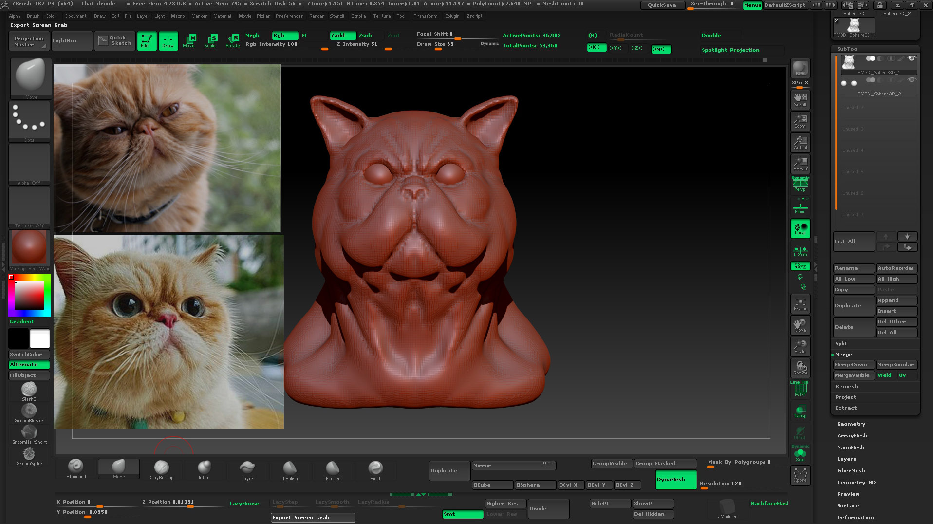
Task: Click the BPR render icon
Action: click(800, 68)
